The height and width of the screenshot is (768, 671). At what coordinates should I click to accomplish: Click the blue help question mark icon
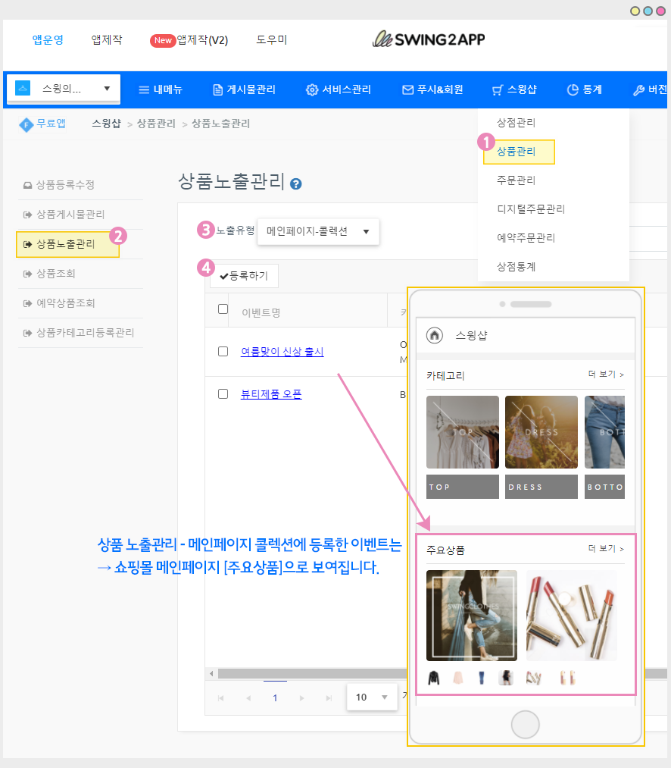point(296,183)
